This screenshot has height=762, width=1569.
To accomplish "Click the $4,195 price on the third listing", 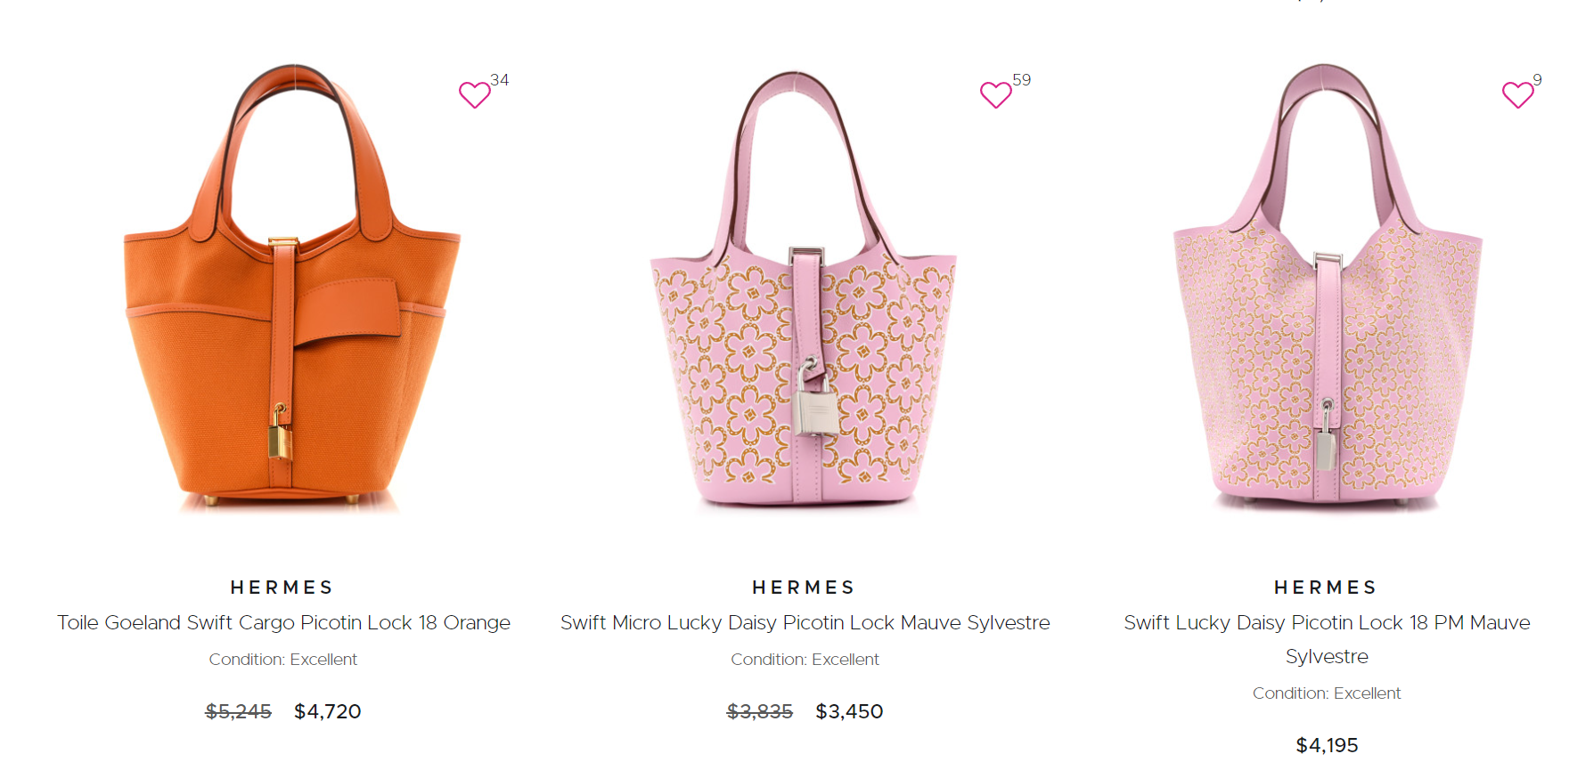I will [1326, 745].
